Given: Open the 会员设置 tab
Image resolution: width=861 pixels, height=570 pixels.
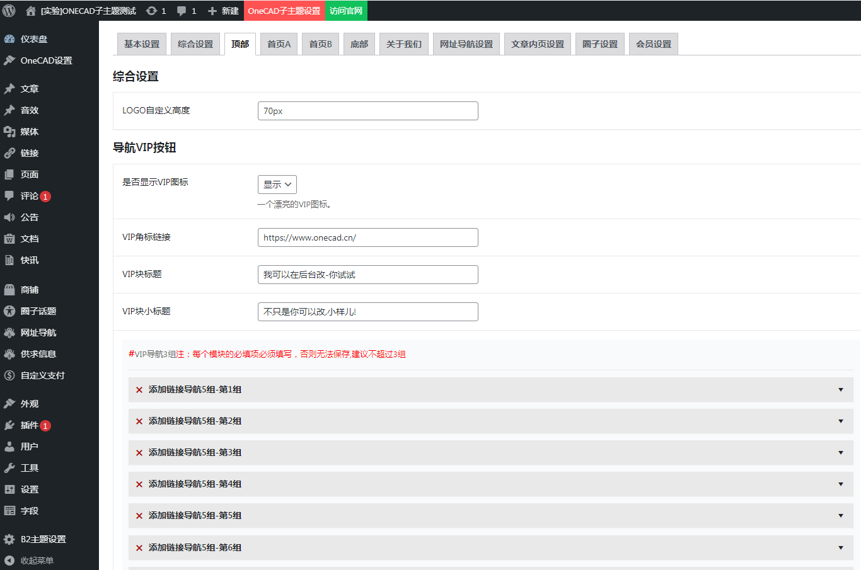Looking at the screenshot, I should coord(654,44).
